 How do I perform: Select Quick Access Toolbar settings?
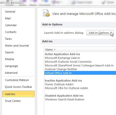pos(18,87)
